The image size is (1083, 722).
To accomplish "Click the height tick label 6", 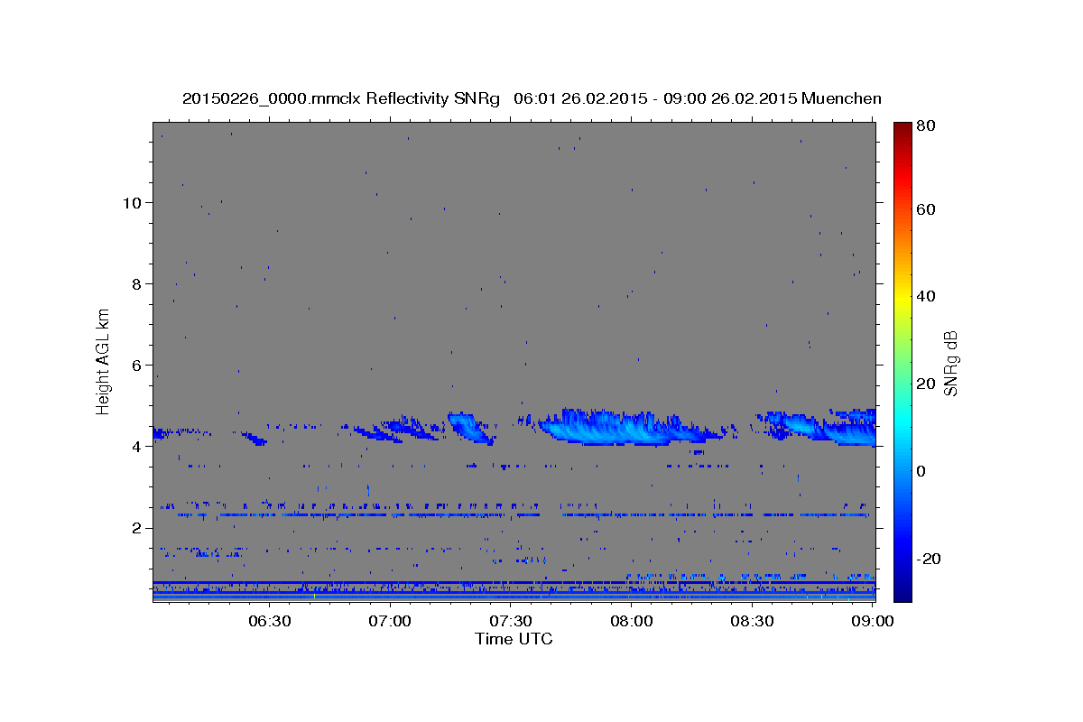I will pyautogui.click(x=135, y=365).
